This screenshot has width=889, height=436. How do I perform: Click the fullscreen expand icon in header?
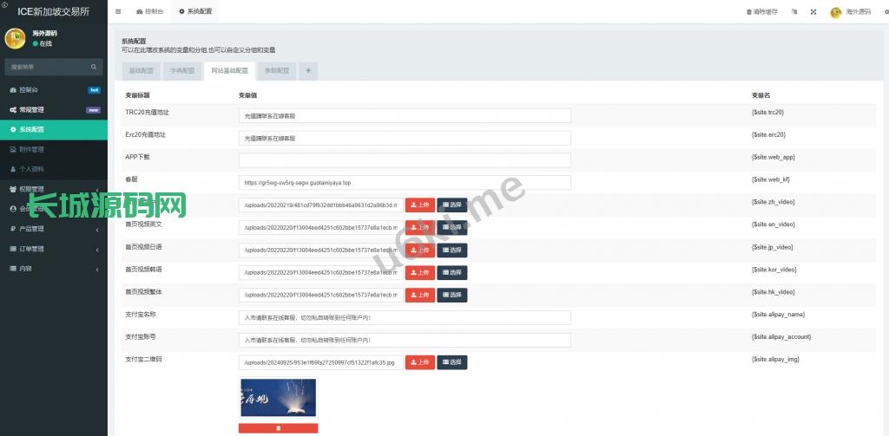pos(813,12)
